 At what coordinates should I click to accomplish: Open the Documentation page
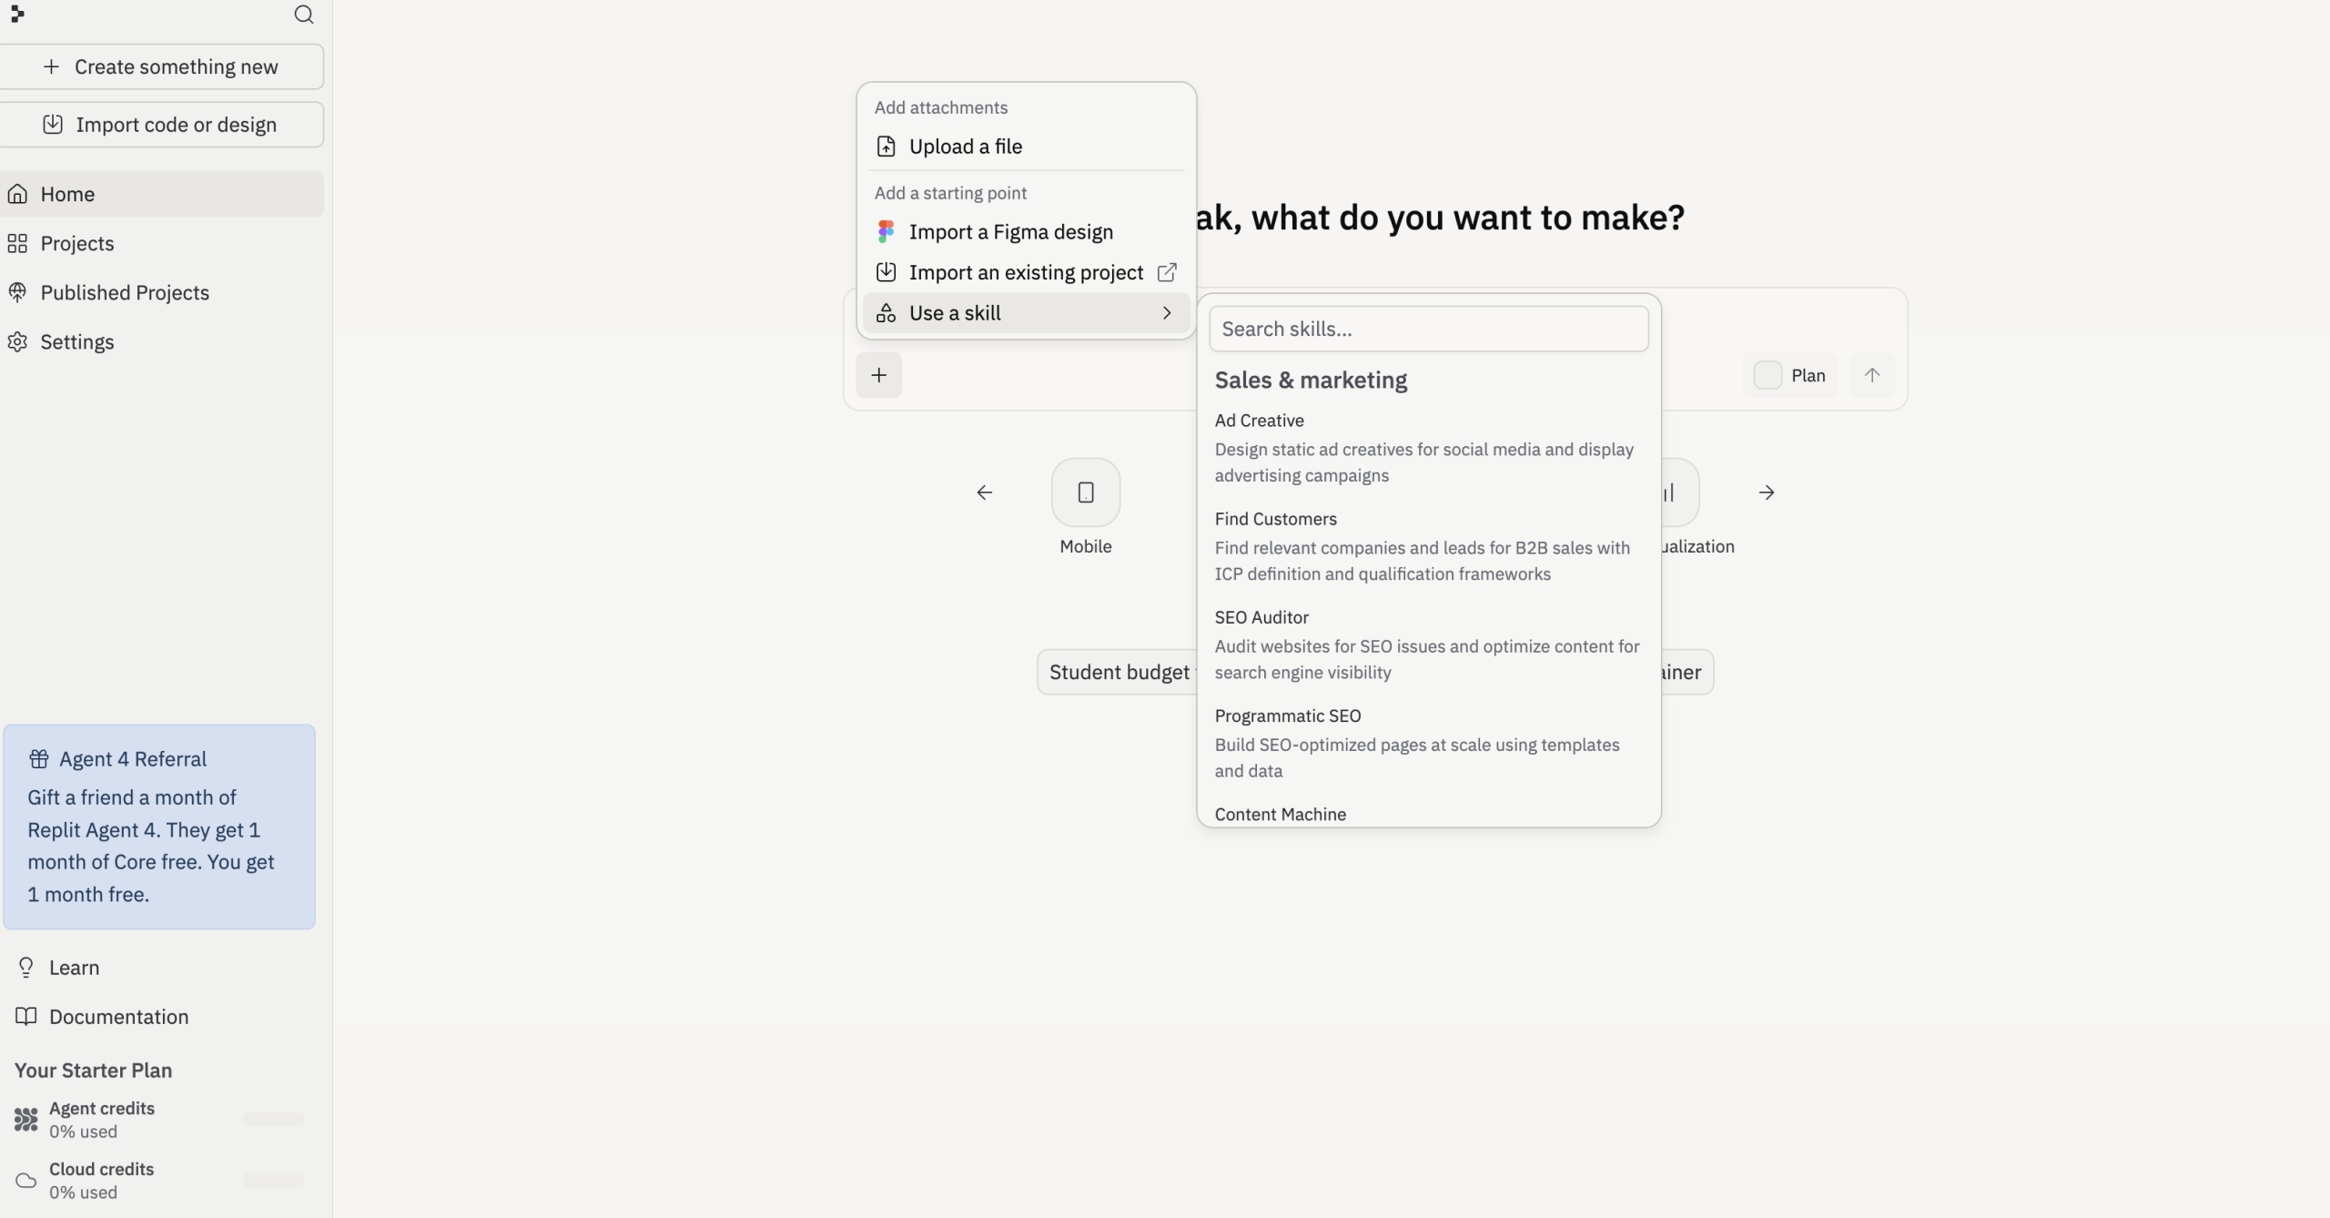click(x=117, y=1016)
